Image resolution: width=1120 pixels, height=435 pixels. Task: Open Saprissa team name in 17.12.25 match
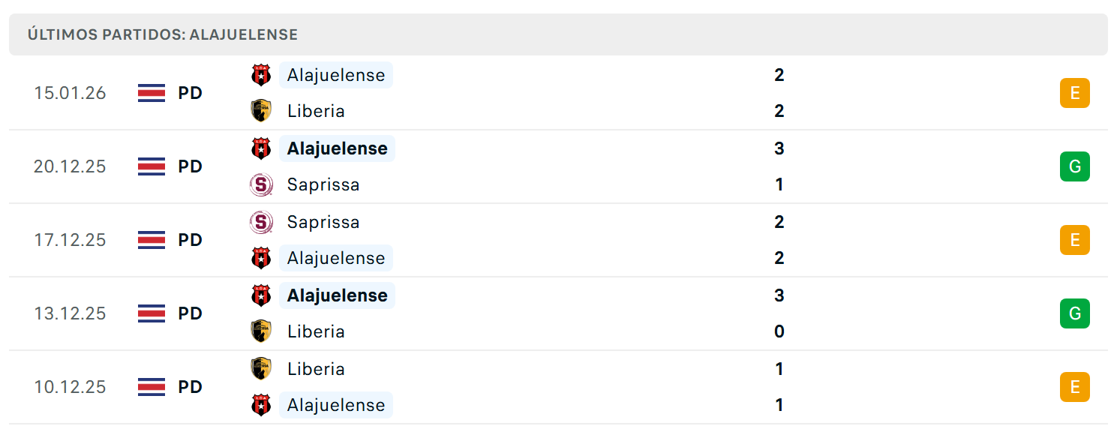[323, 222]
